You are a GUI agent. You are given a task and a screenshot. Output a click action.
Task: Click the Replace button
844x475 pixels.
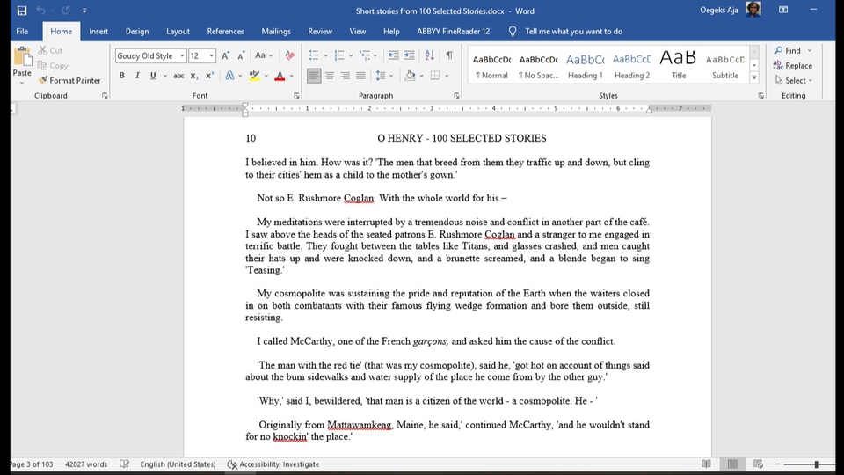coord(792,66)
